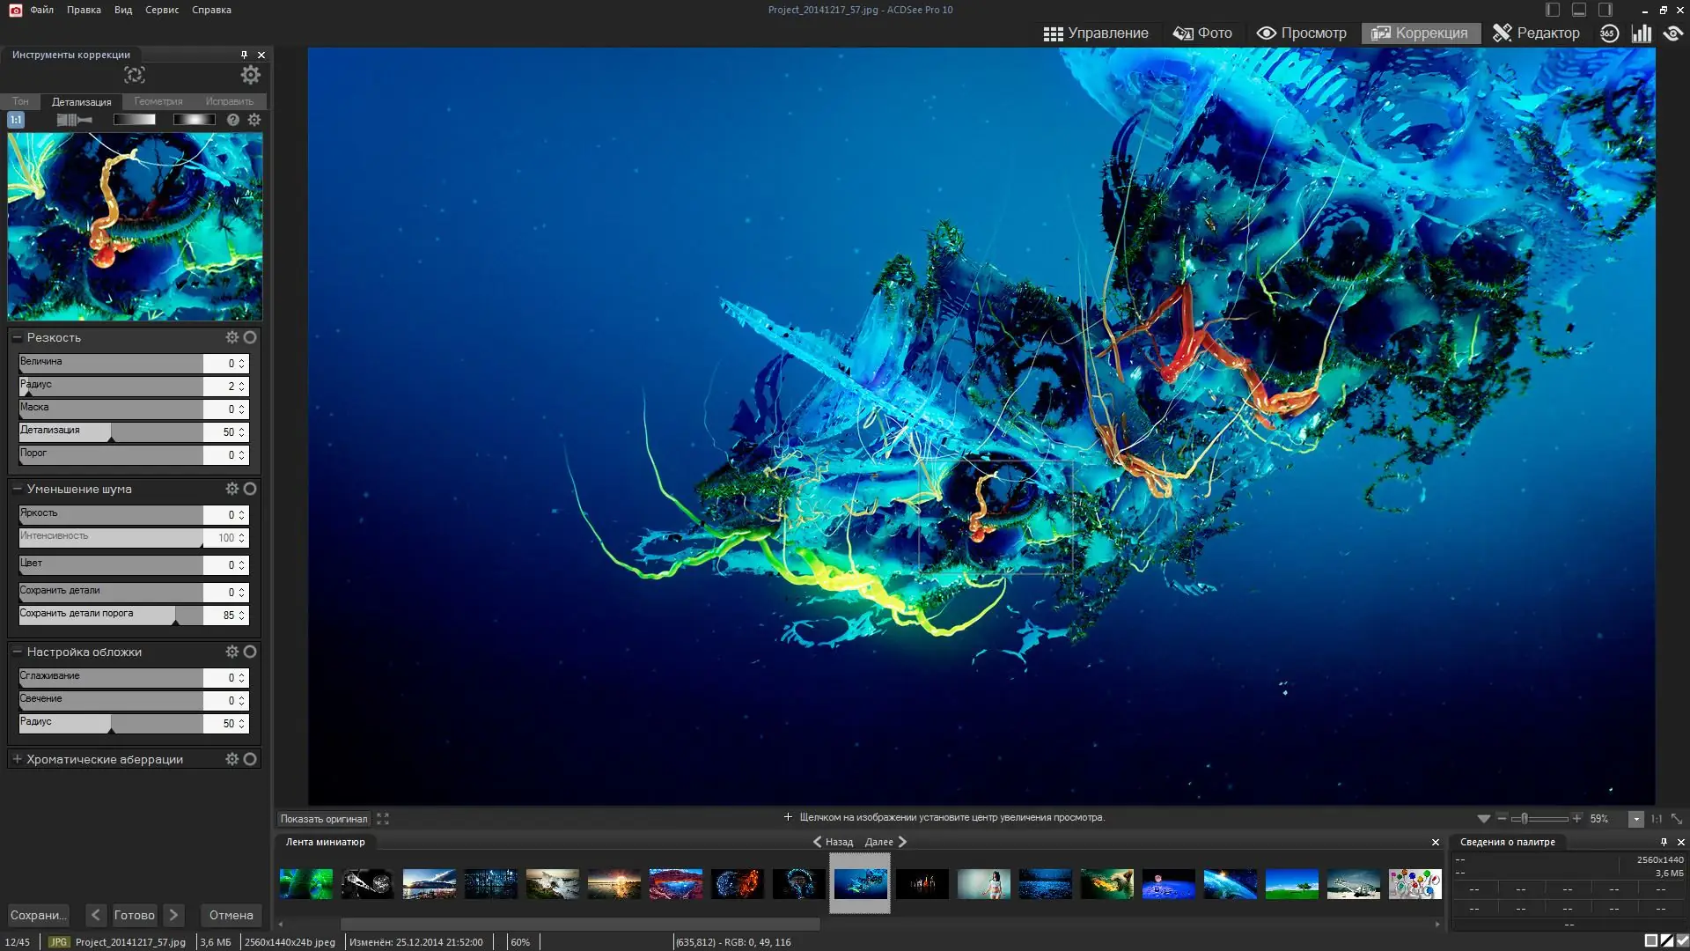Select the correction brush tool
1690x951 pixels.
74,120
